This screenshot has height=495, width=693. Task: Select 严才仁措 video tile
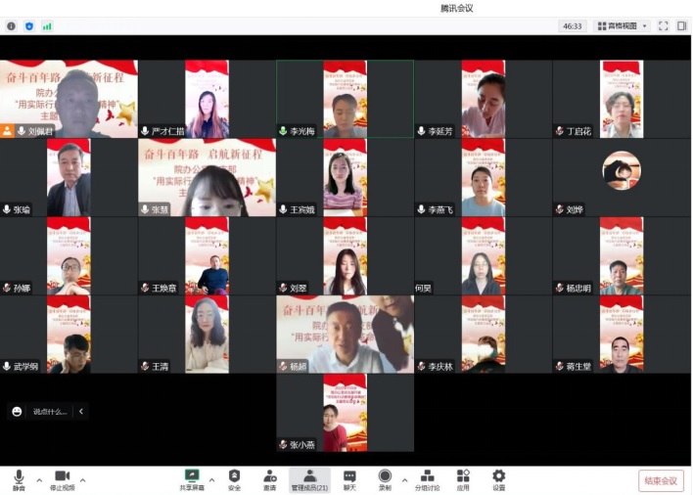pos(207,99)
